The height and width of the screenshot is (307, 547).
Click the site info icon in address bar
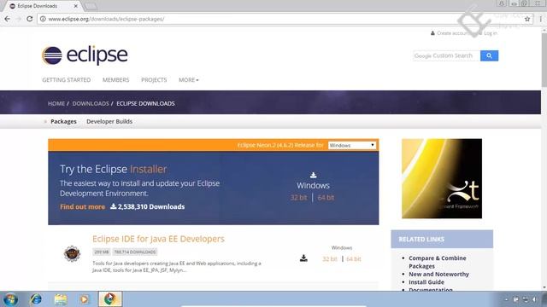pyautogui.click(x=43, y=19)
